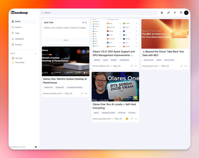This screenshot has width=199, height=158.
Task: Go to Home in the sidebar
Action: pos(24,21)
